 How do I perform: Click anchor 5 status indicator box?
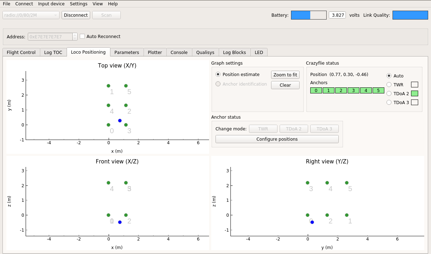point(378,91)
